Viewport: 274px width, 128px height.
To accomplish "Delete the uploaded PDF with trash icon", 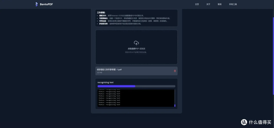I will [175, 71].
